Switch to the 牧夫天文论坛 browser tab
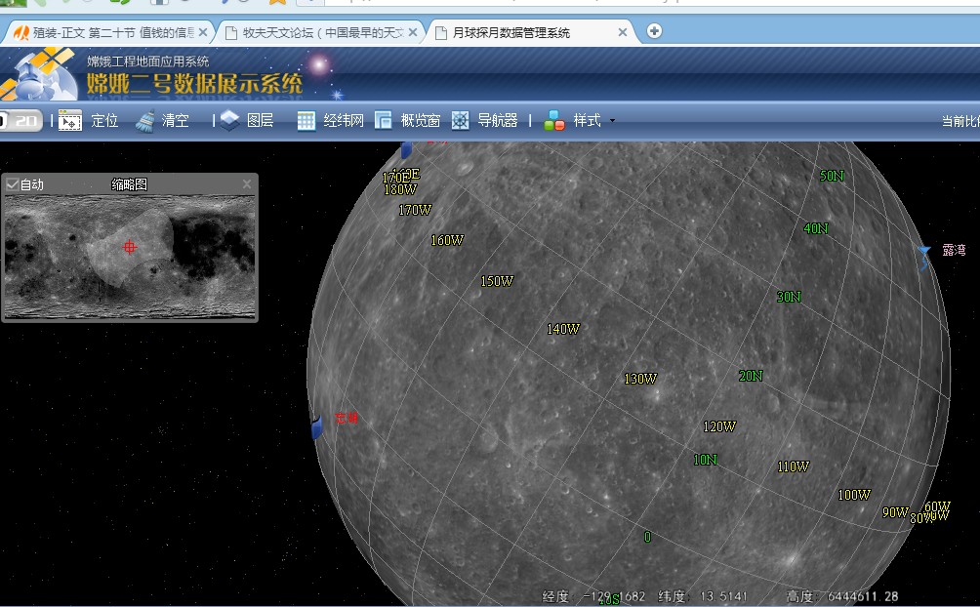Image resolution: width=980 pixels, height=607 pixels. [323, 32]
